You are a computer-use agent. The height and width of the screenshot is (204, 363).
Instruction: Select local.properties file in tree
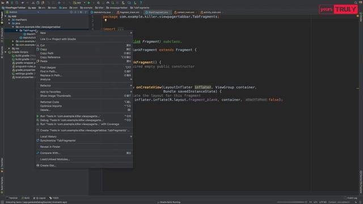23,77
